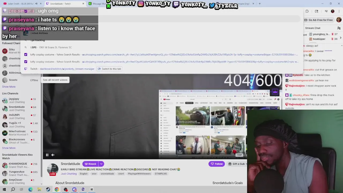
Task: Close the Snordatdude Twitch tab
Action: [83, 4]
